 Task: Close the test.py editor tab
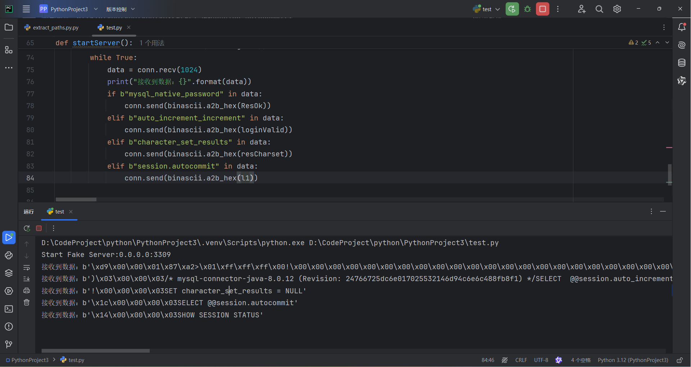[x=129, y=27]
